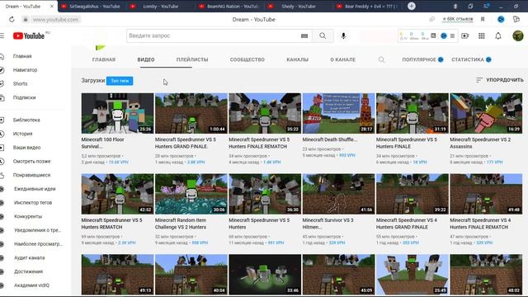Click the YouTube logo
This screenshot has width=528, height=297.
[29, 35]
